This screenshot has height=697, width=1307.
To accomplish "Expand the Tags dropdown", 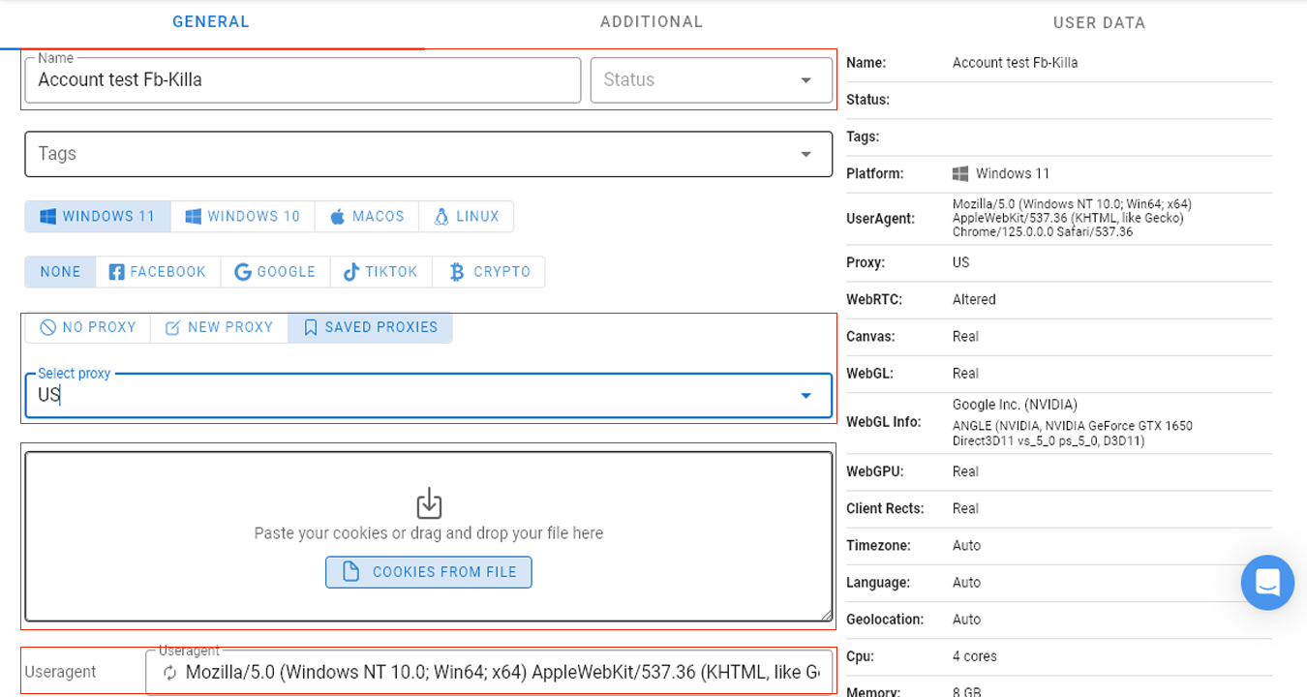I will (x=805, y=154).
